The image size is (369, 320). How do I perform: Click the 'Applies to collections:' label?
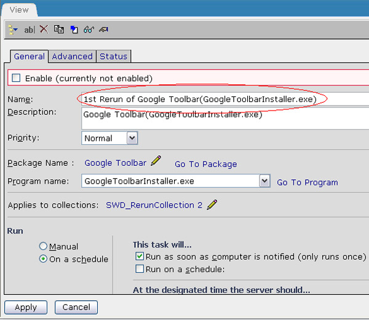point(53,205)
